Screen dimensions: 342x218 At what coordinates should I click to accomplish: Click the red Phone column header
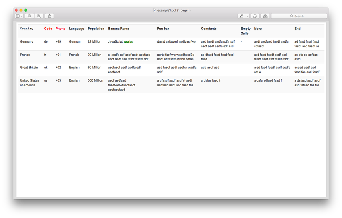(x=60, y=29)
